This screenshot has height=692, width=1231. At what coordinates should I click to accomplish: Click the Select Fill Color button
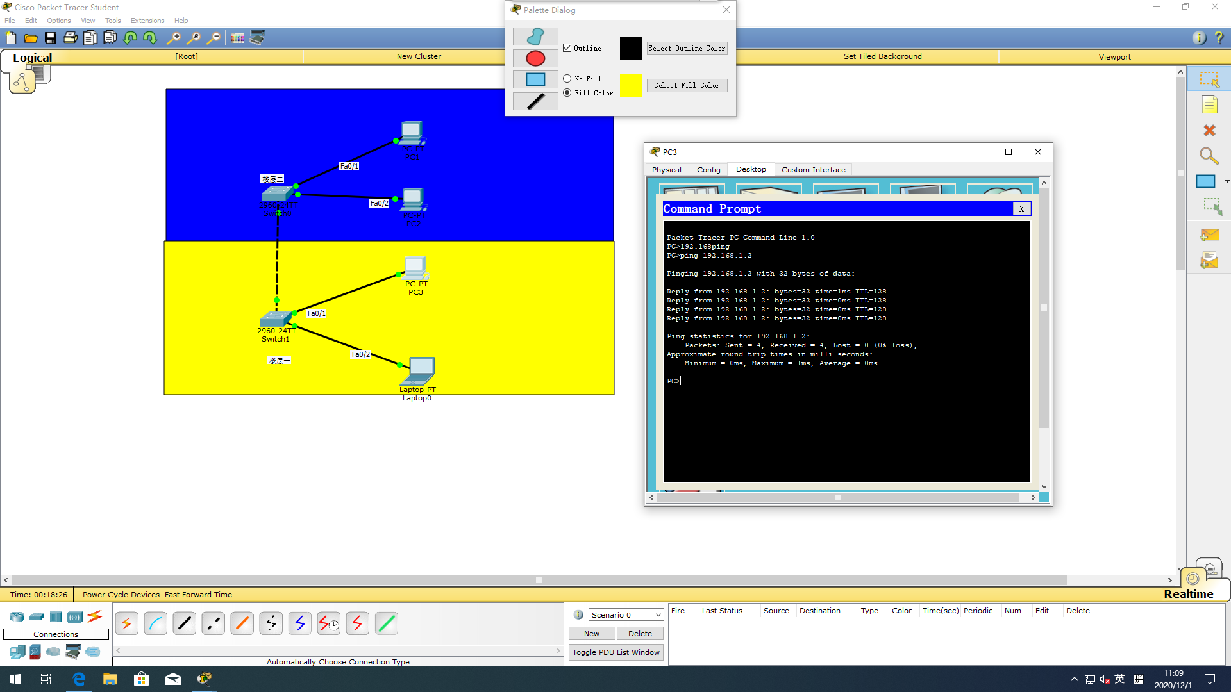687,85
